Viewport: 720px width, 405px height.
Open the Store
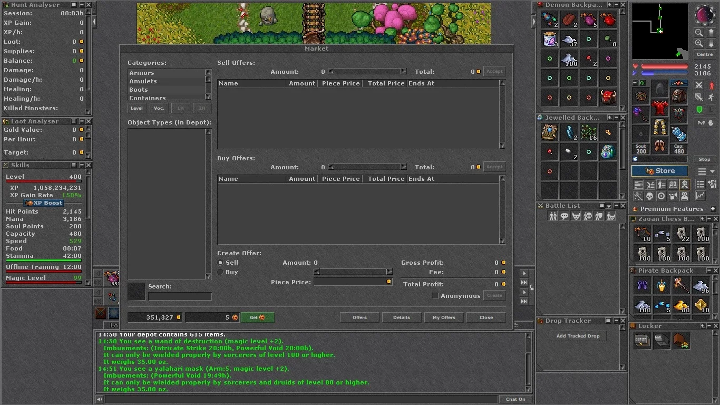click(660, 171)
